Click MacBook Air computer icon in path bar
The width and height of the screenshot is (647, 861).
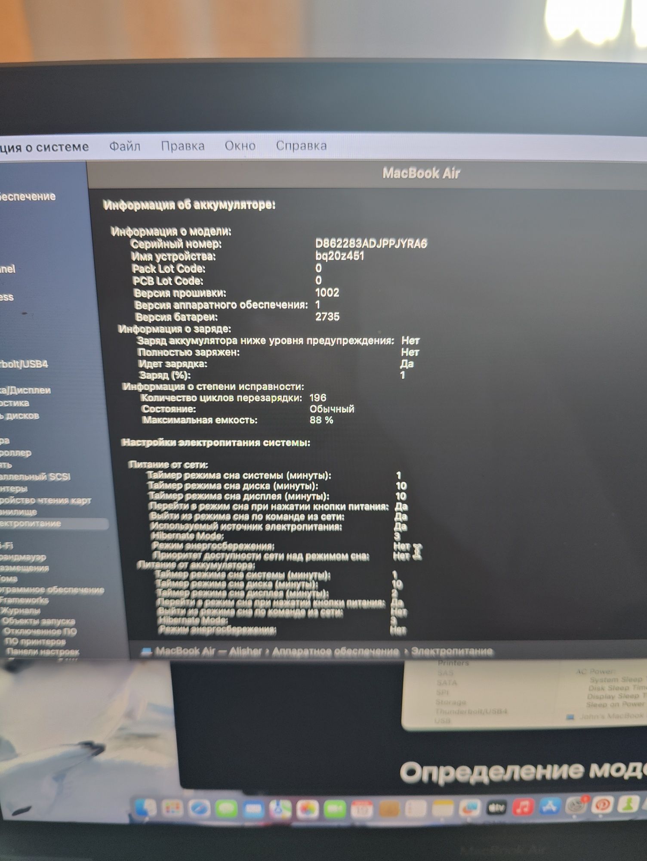(147, 652)
